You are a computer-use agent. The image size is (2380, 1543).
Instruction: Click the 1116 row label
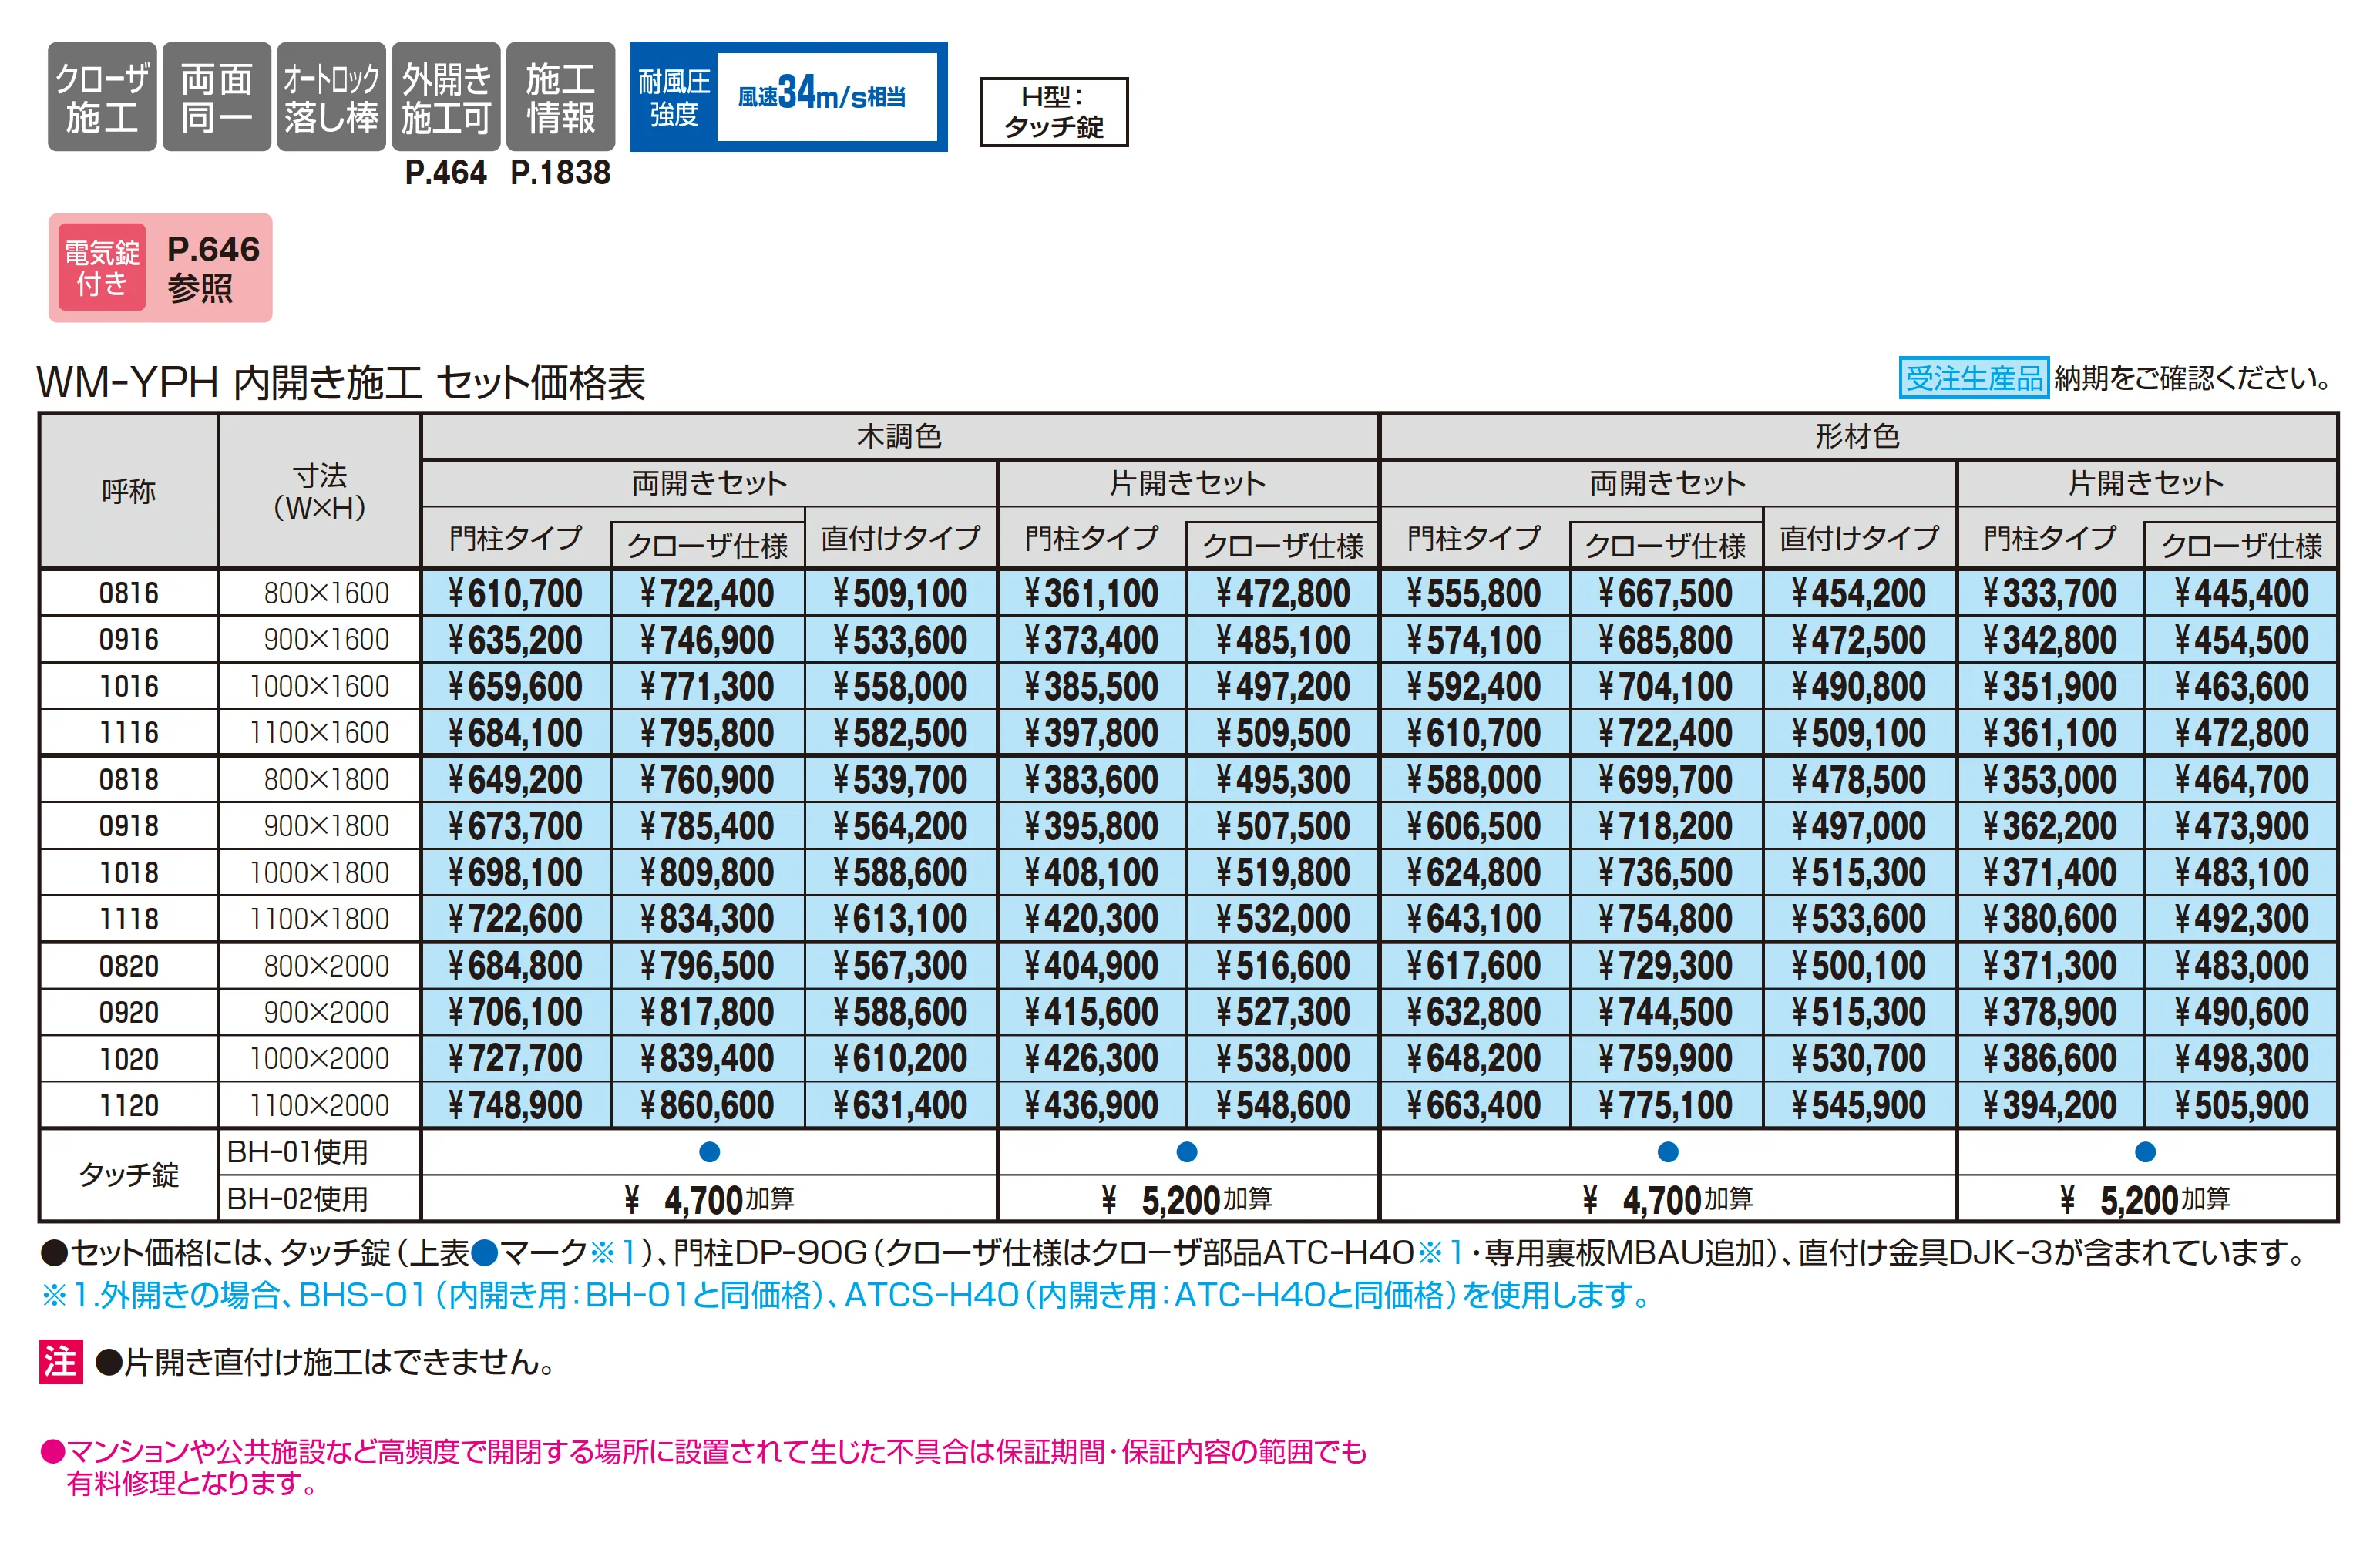(x=129, y=732)
